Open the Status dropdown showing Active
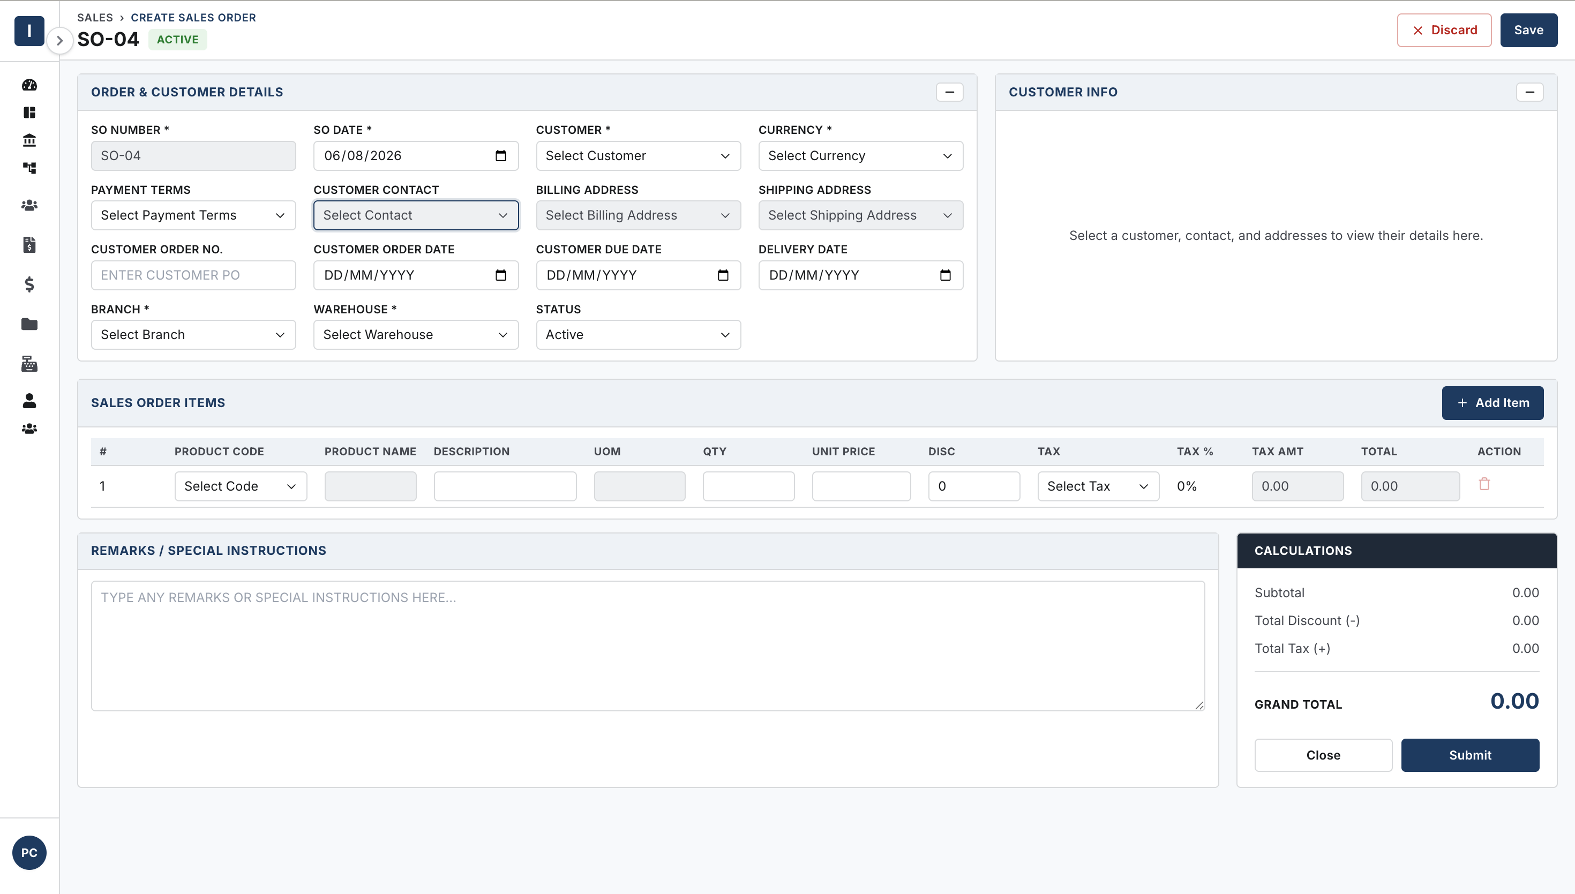Viewport: 1575px width, 894px height. tap(638, 335)
